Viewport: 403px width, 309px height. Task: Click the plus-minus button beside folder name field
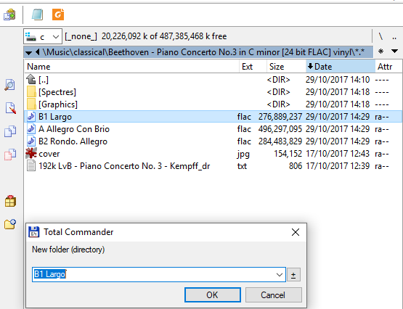click(293, 275)
